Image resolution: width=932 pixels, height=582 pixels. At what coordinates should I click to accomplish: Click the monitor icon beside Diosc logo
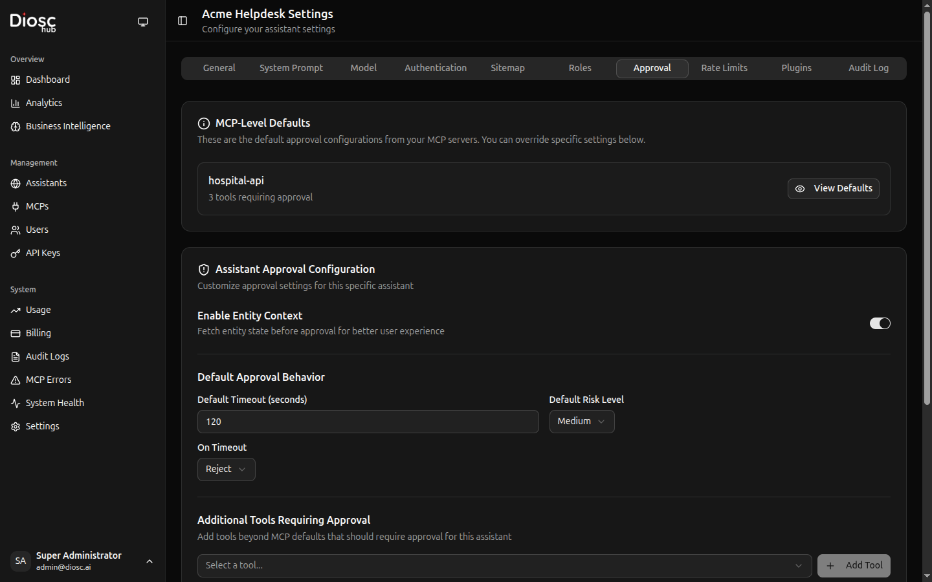click(143, 22)
